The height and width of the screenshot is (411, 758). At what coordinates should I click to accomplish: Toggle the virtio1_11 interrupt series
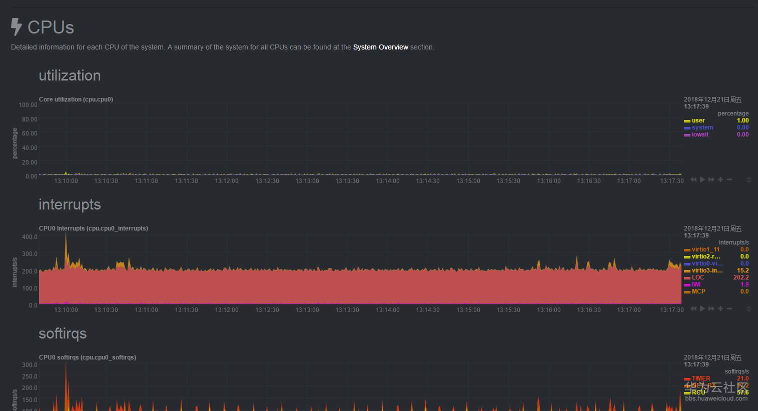pos(705,249)
